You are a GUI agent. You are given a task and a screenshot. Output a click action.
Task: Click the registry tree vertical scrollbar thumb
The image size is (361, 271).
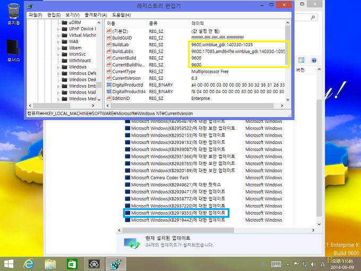pos(99,84)
